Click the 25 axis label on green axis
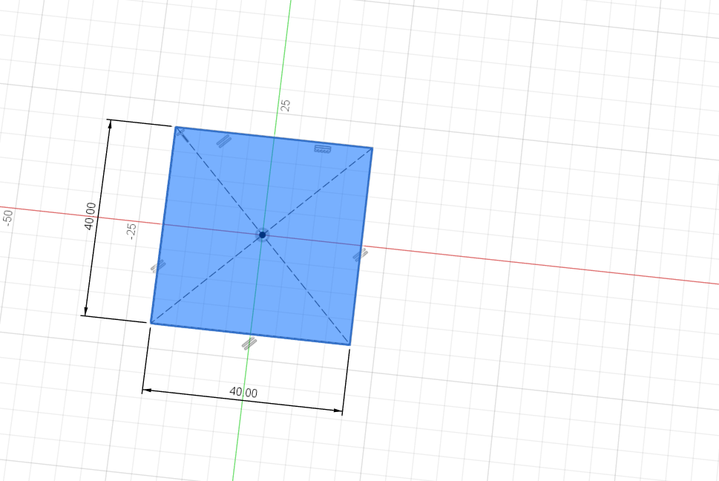Screen dimensions: 719x481 (285, 106)
